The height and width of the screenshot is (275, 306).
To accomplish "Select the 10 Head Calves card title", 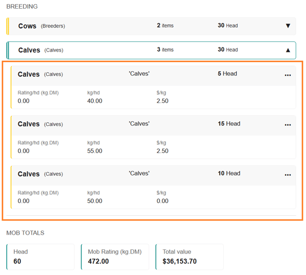I will pyautogui.click(x=29, y=174).
